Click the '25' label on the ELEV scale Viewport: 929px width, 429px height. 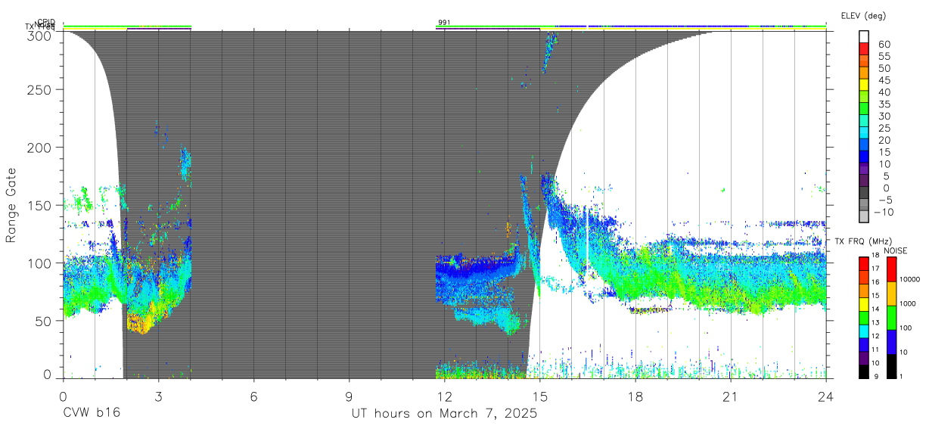pyautogui.click(x=884, y=129)
